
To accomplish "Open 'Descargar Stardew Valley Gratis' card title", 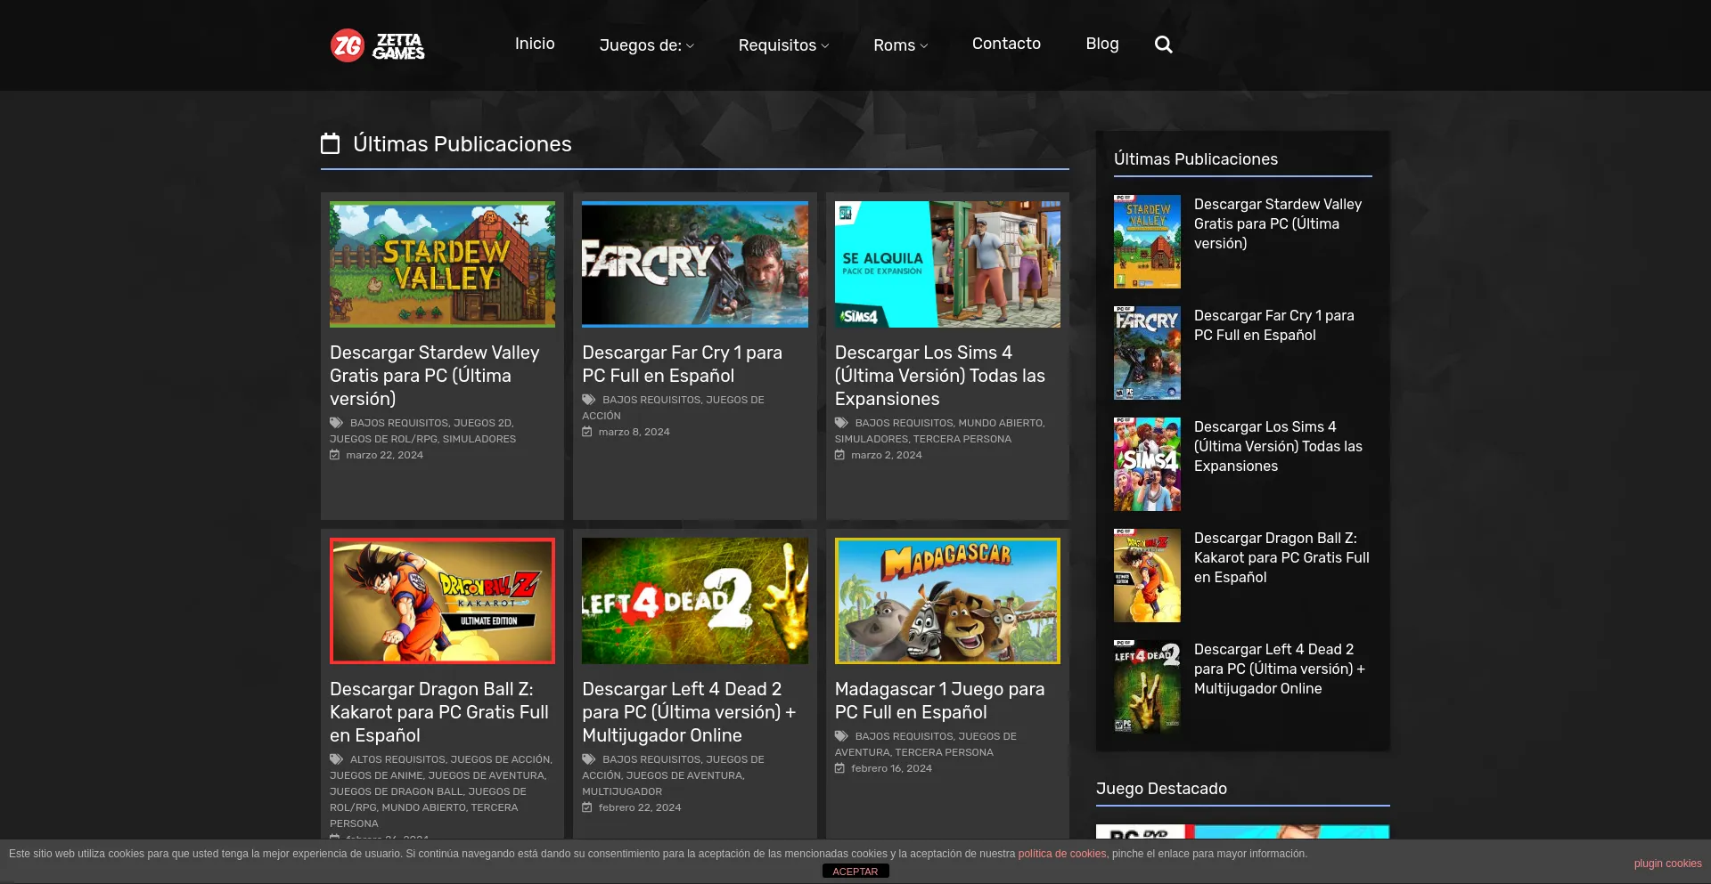I will pyautogui.click(x=435, y=376).
